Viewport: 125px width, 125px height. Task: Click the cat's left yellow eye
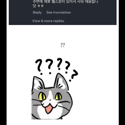point(42,97)
